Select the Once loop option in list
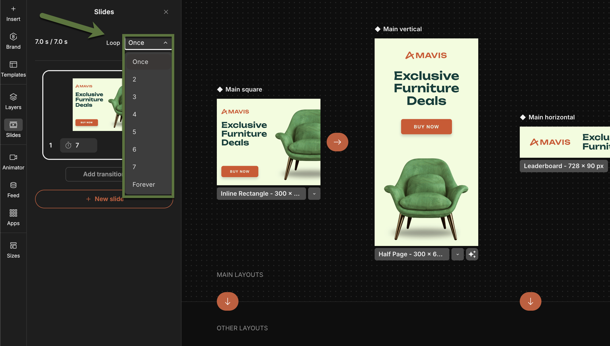Screen dimensions: 610x346 point(140,62)
